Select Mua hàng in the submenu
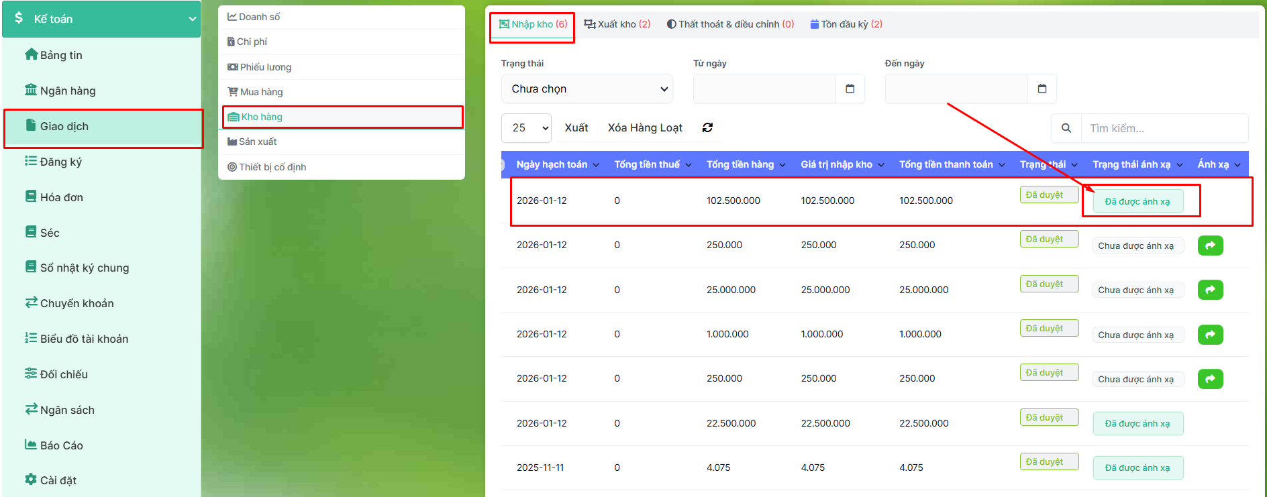This screenshot has width=1267, height=497. click(261, 92)
